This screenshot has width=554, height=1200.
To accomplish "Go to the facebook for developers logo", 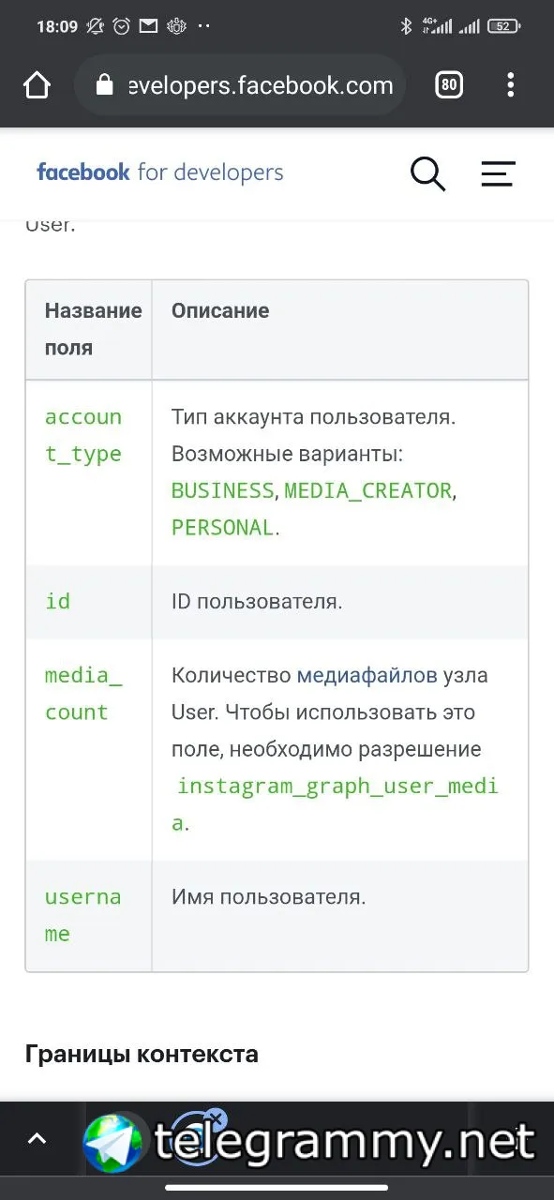I will coord(159,172).
